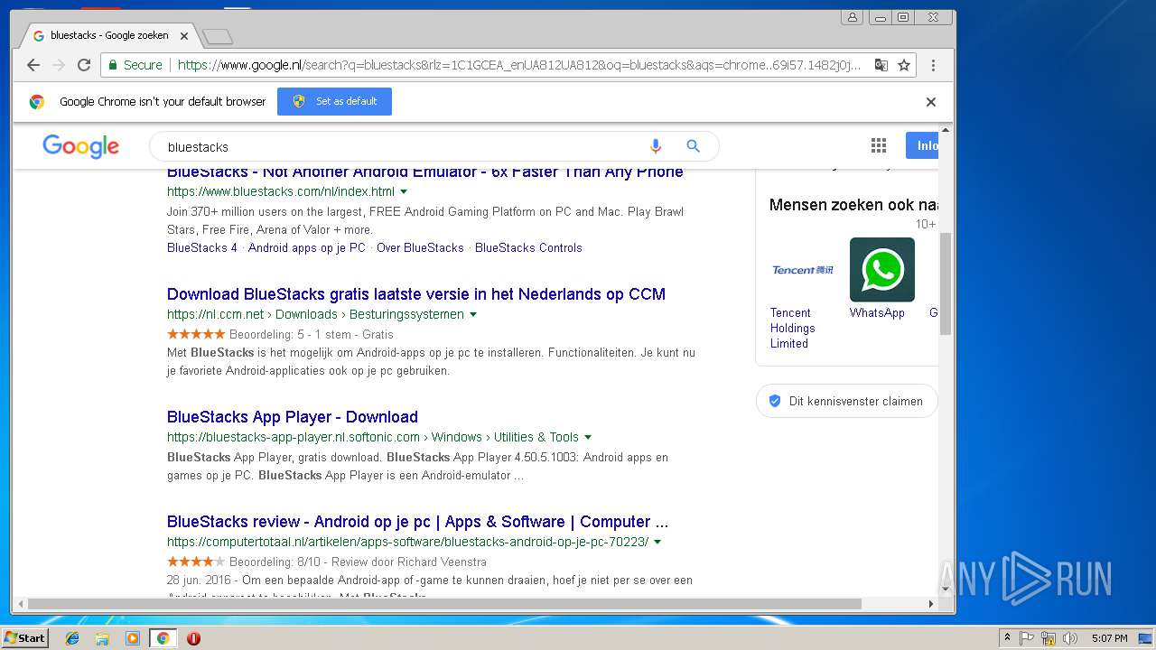
Task: Open dropdown arrow next to computertotaal result URL
Action: [657, 542]
